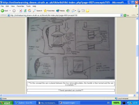Open the Back history dropdown arrow
The height and width of the screenshot is (105, 139).
pyautogui.click(x=10, y=11)
